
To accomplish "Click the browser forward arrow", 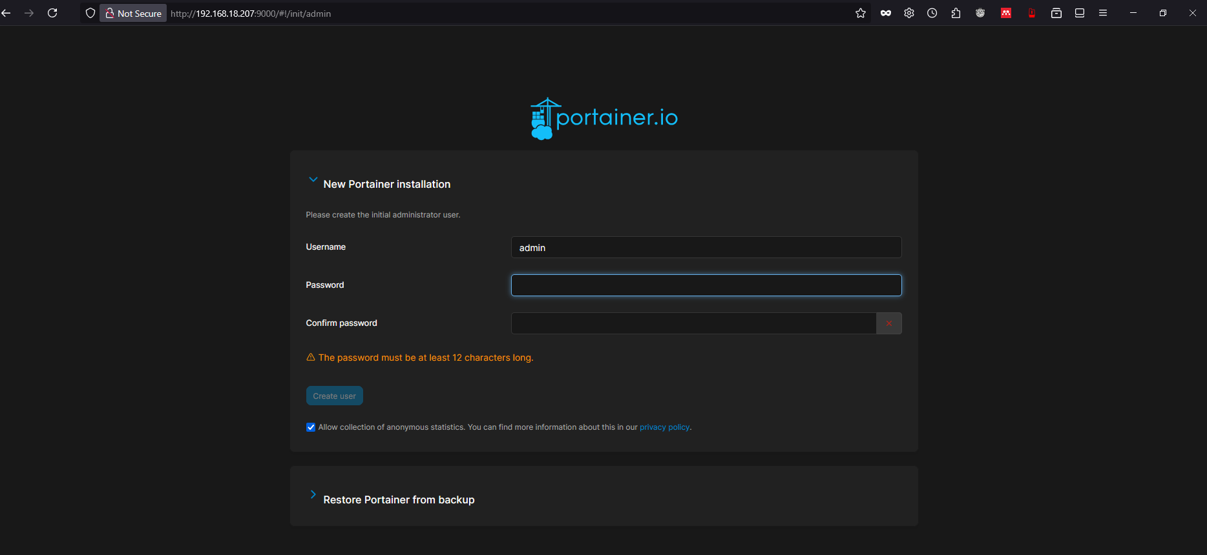I will tap(29, 13).
